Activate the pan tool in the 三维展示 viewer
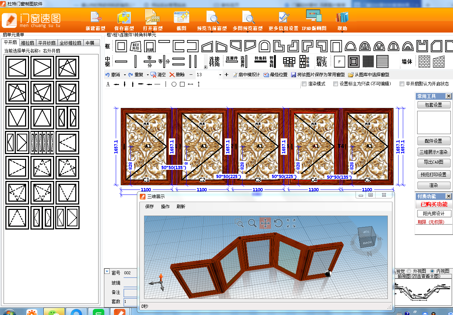 click(265, 223)
